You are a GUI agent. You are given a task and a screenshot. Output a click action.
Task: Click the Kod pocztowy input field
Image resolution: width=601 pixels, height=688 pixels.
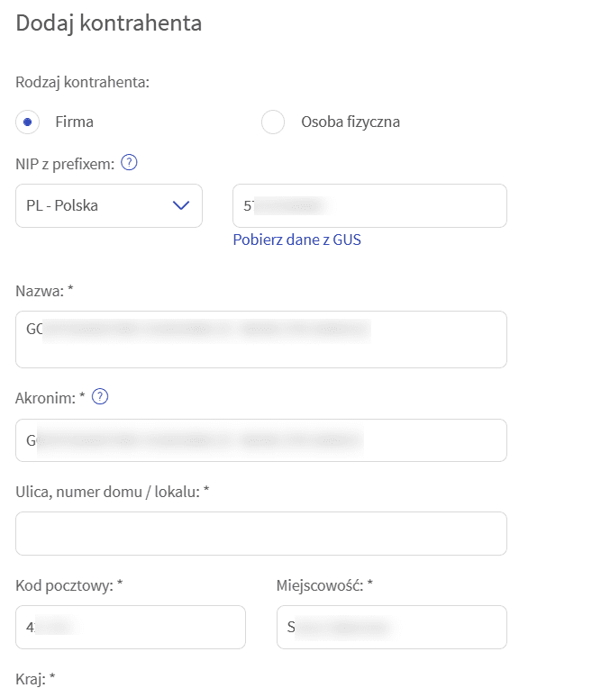coord(131,628)
